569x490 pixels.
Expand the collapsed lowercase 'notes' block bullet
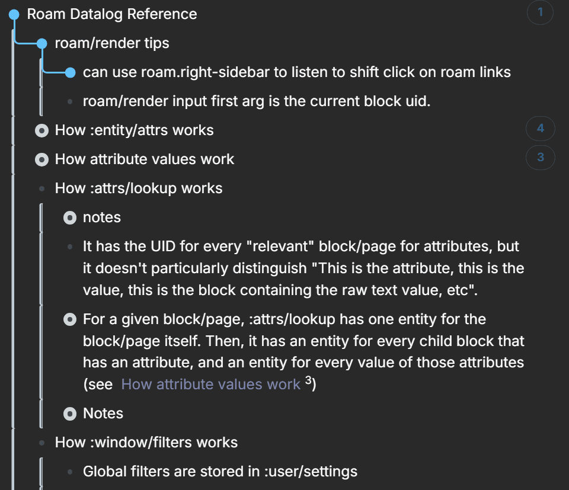[70, 218]
